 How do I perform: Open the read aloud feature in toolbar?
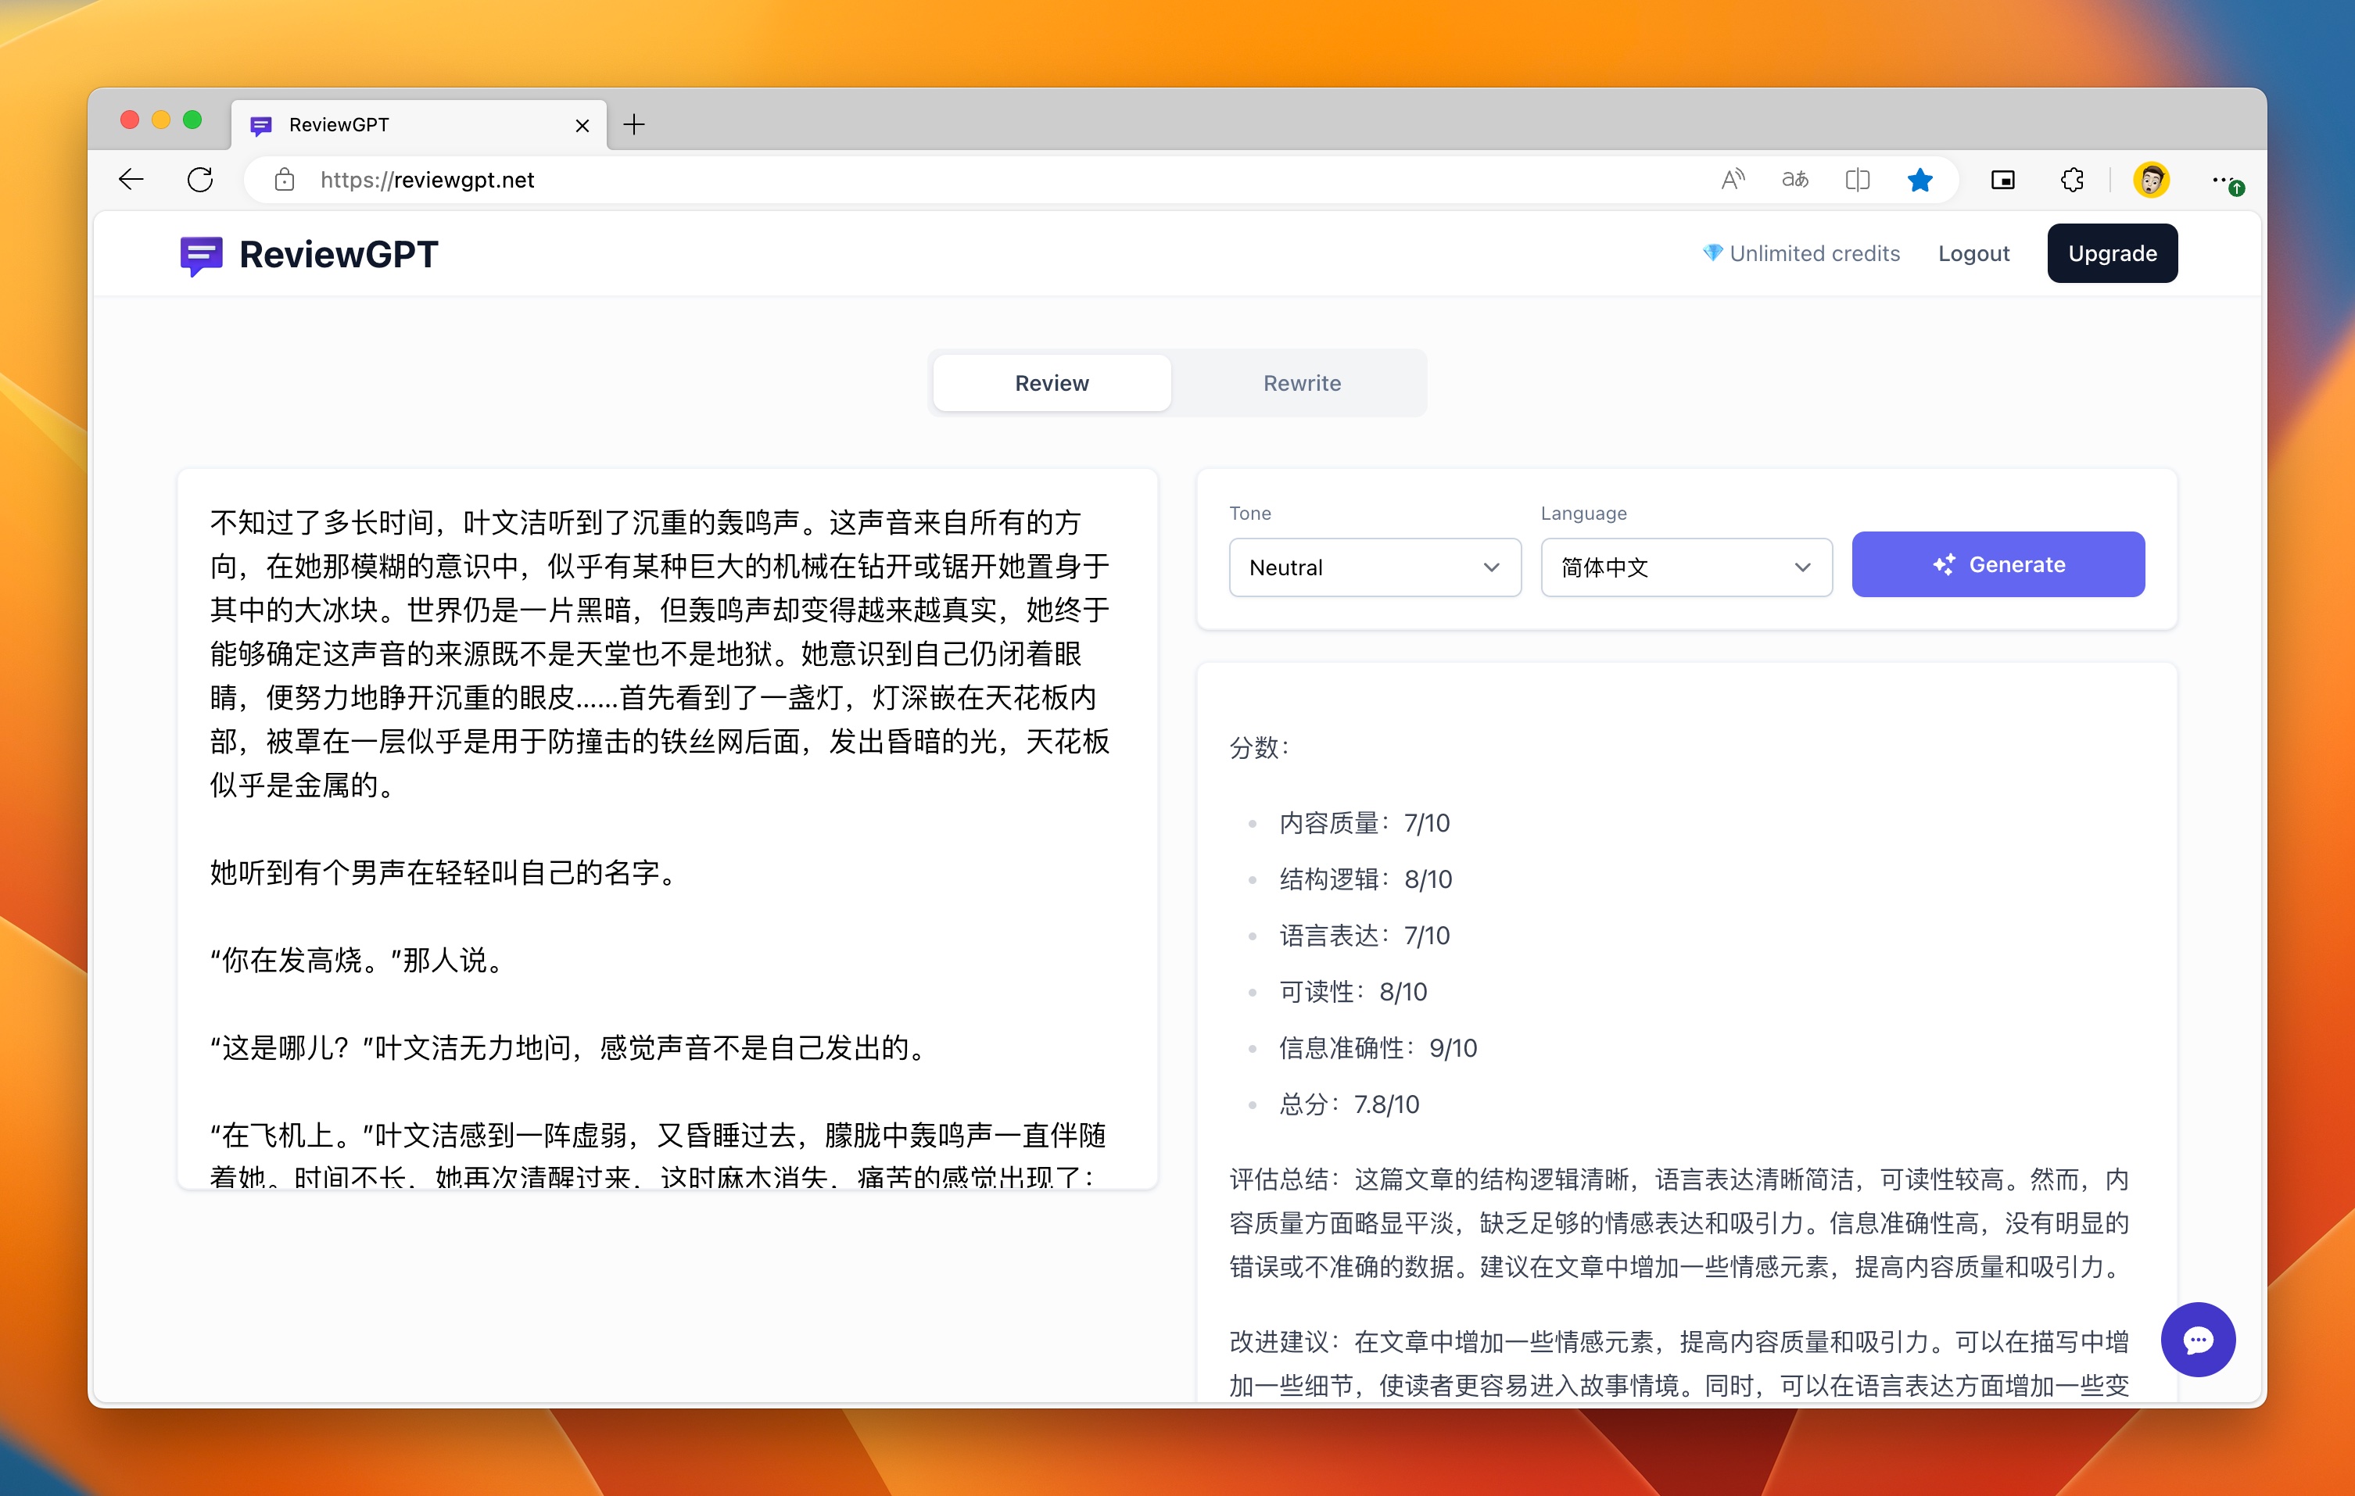pos(1732,180)
